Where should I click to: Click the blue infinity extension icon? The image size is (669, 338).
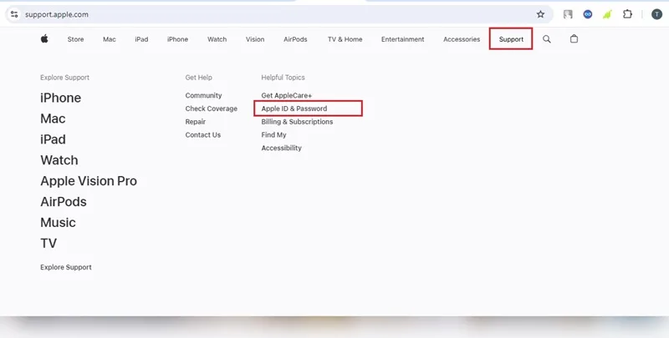pos(588,14)
